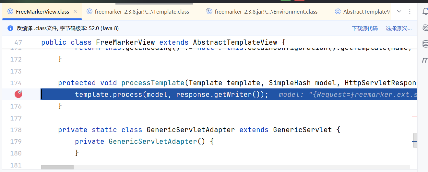The width and height of the screenshot is (428, 172).
Task: Open the Database tool window icon
Action: pos(425,44)
